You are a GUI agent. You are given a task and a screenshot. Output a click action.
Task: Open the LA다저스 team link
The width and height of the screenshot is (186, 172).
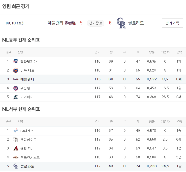tap(27, 131)
